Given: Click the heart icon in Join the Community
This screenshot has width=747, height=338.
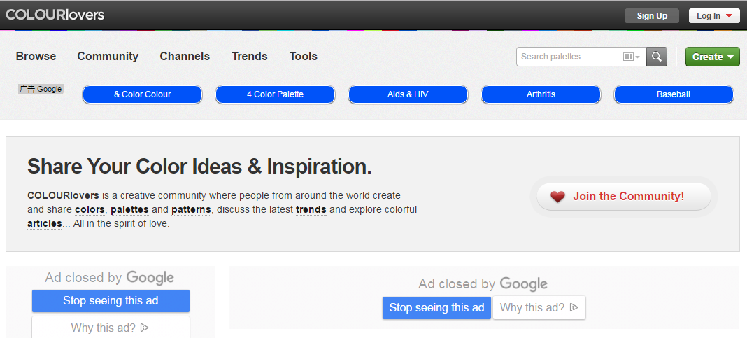Looking at the screenshot, I should coord(557,197).
